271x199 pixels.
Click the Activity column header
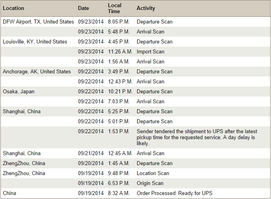click(x=146, y=8)
